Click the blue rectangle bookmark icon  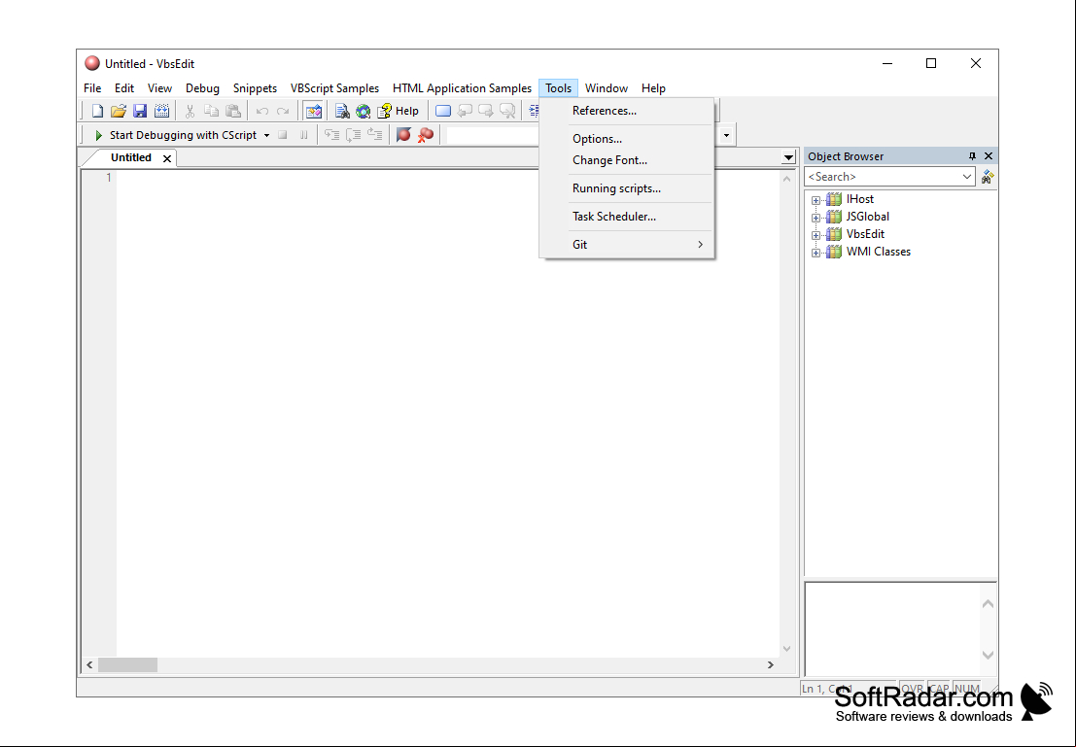pos(443,111)
